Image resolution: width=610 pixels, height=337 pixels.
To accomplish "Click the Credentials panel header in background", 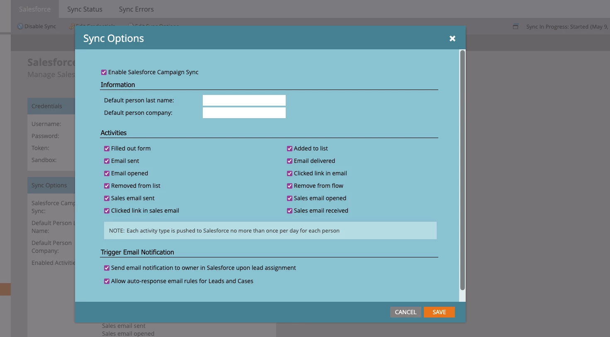I will 51,106.
